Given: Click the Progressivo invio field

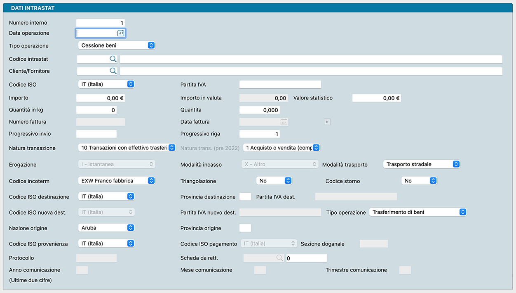Looking at the screenshot, I should click(x=96, y=134).
